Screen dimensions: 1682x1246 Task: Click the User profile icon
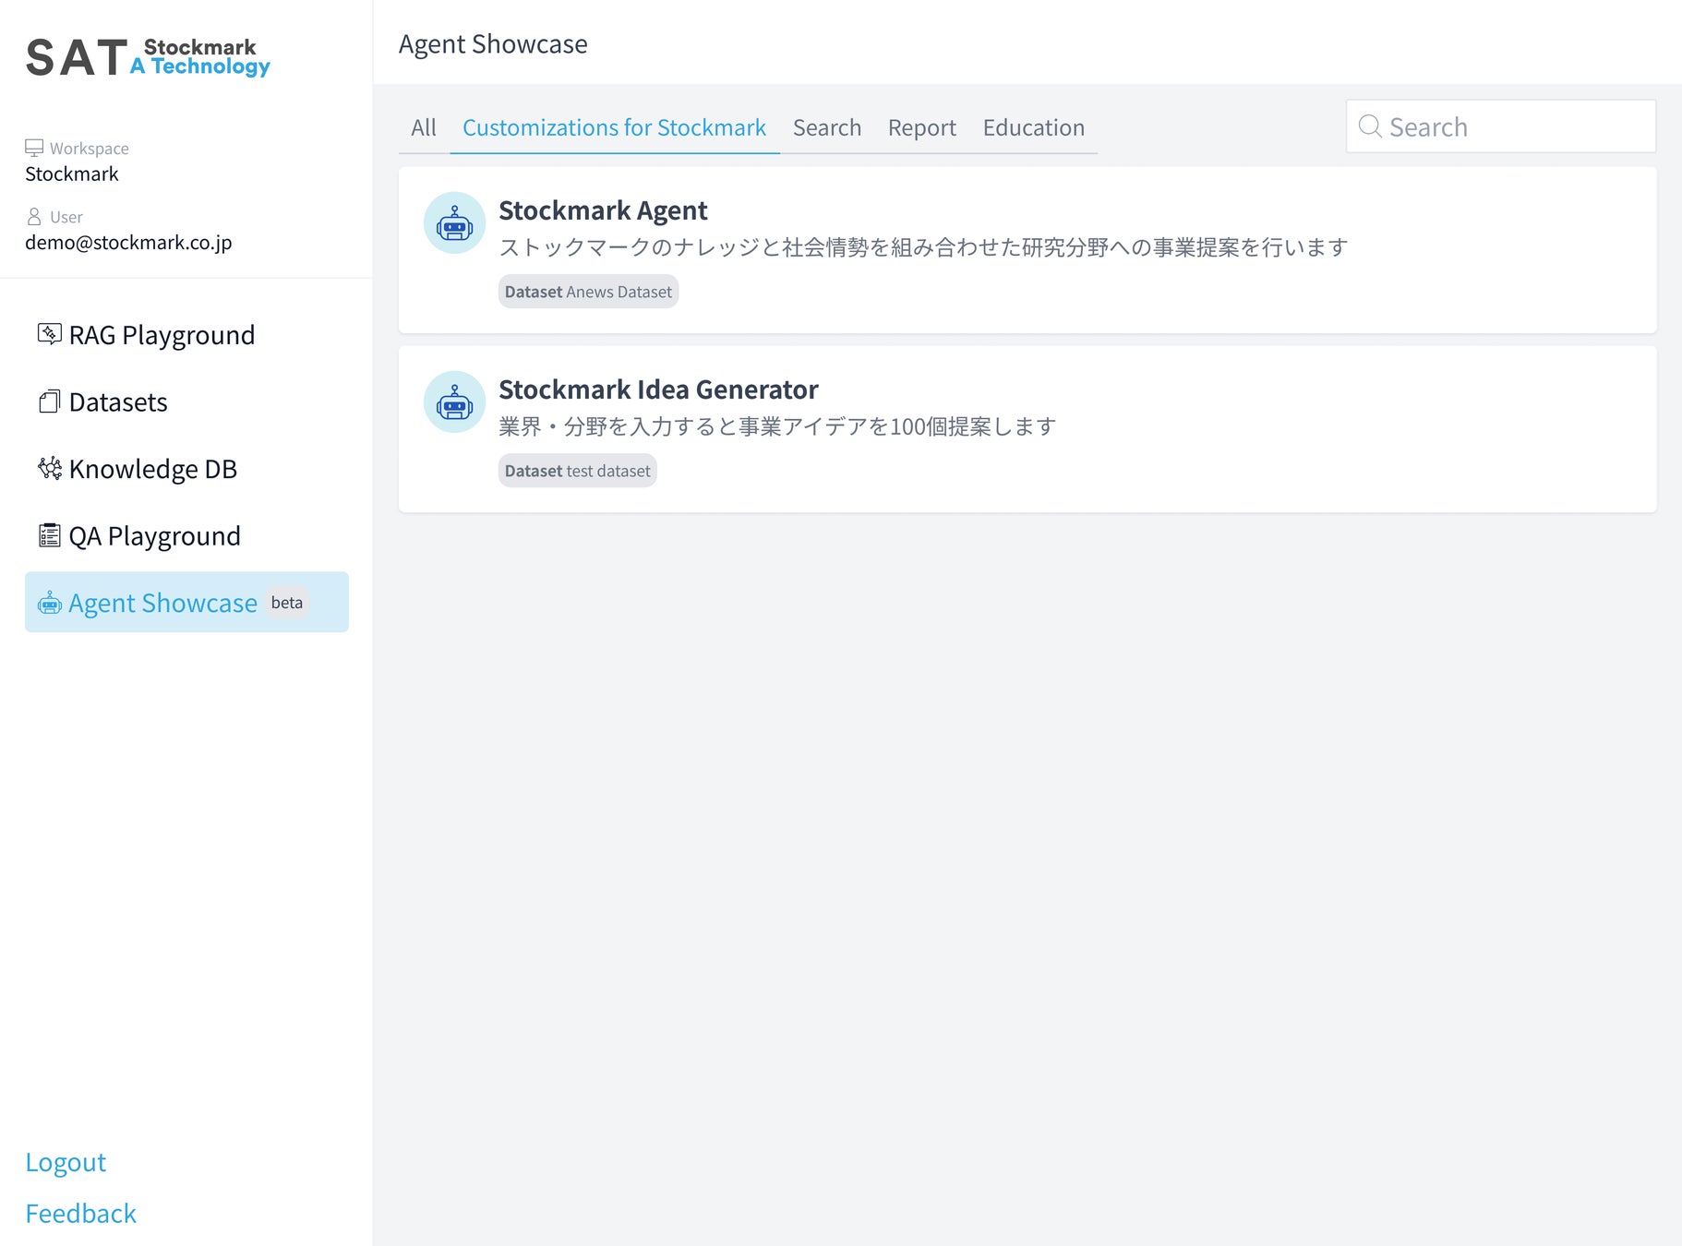click(x=34, y=217)
